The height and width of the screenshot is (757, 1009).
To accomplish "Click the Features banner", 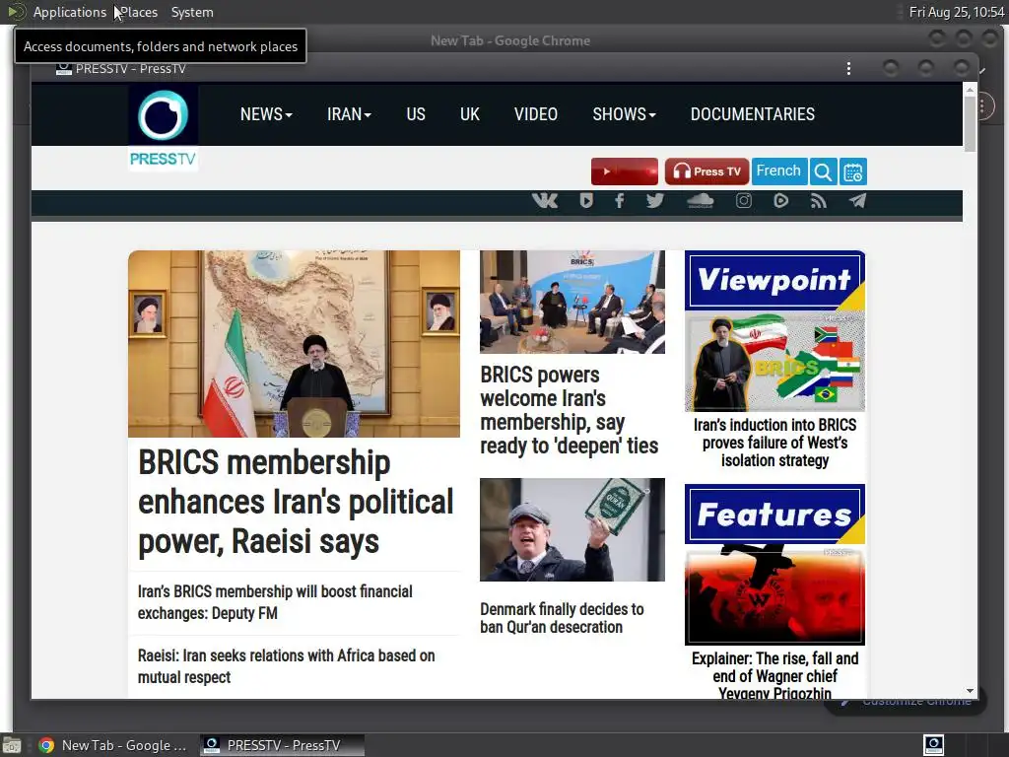I will click(x=774, y=515).
